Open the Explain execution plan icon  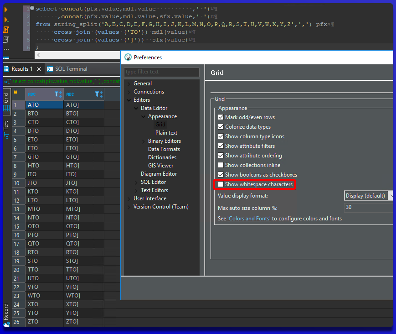pyautogui.click(x=6, y=39)
